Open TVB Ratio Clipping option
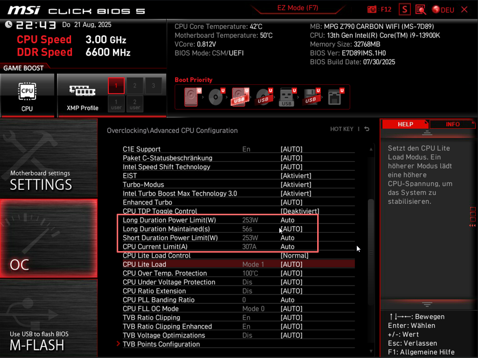Viewport: 478px width, 358px height. coord(239,318)
